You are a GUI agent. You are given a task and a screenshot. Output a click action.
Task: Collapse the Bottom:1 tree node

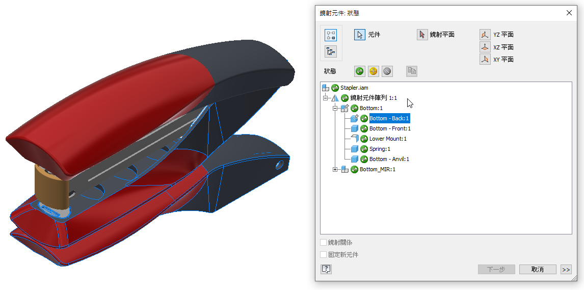pyautogui.click(x=335, y=109)
